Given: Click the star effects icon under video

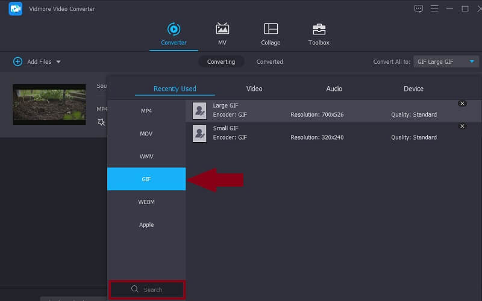Looking at the screenshot, I should pos(101,122).
